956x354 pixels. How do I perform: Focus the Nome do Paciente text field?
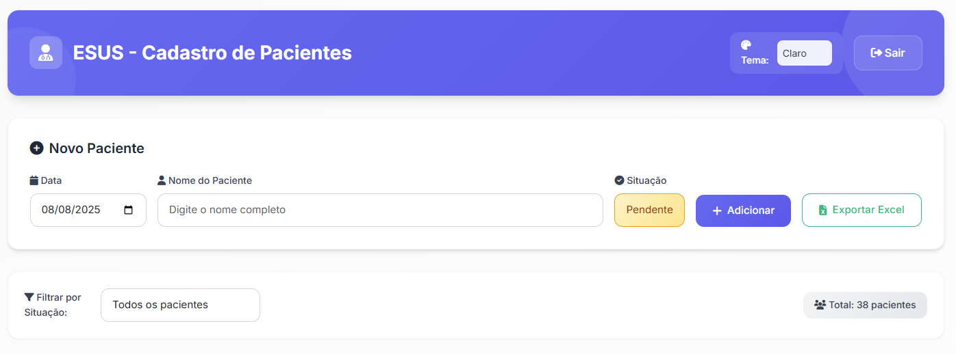tap(380, 210)
